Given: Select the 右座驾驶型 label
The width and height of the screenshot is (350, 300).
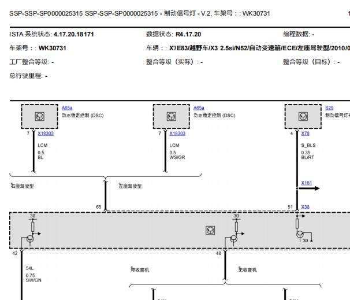Looking at the screenshot, I should click(23, 186).
